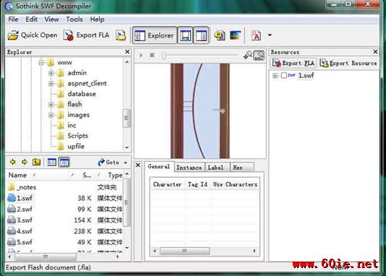Click Export Resource button in Resources panel
Viewport: 386px width, 276px height.
[x=348, y=63]
